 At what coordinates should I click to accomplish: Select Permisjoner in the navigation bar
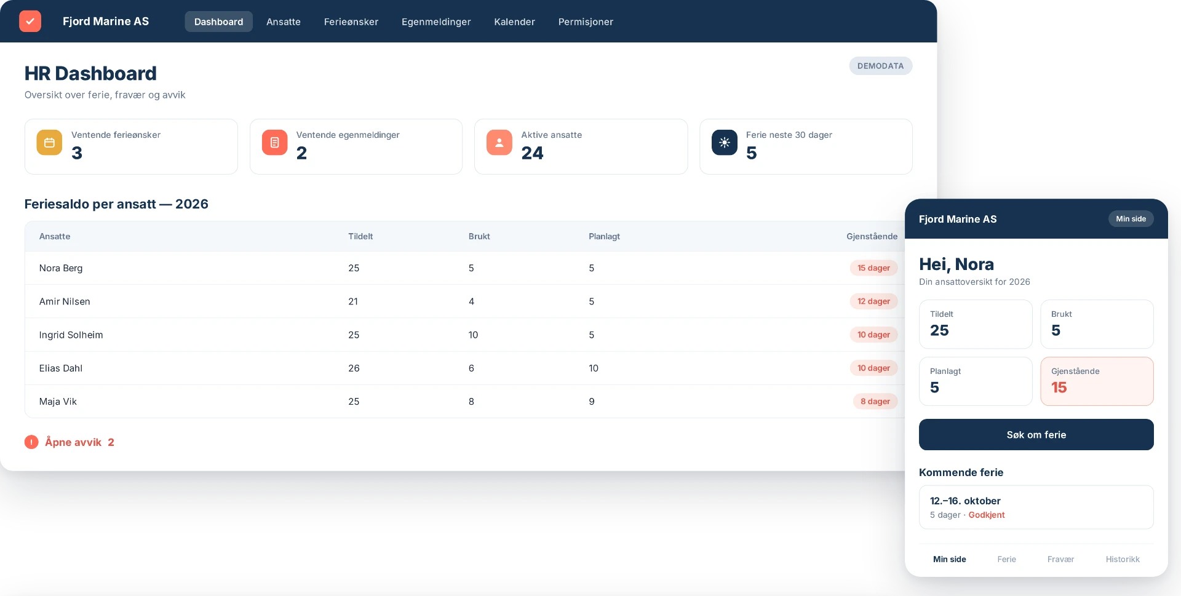tap(586, 22)
